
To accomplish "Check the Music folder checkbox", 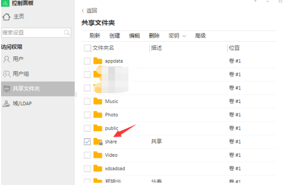I will 87,101.
